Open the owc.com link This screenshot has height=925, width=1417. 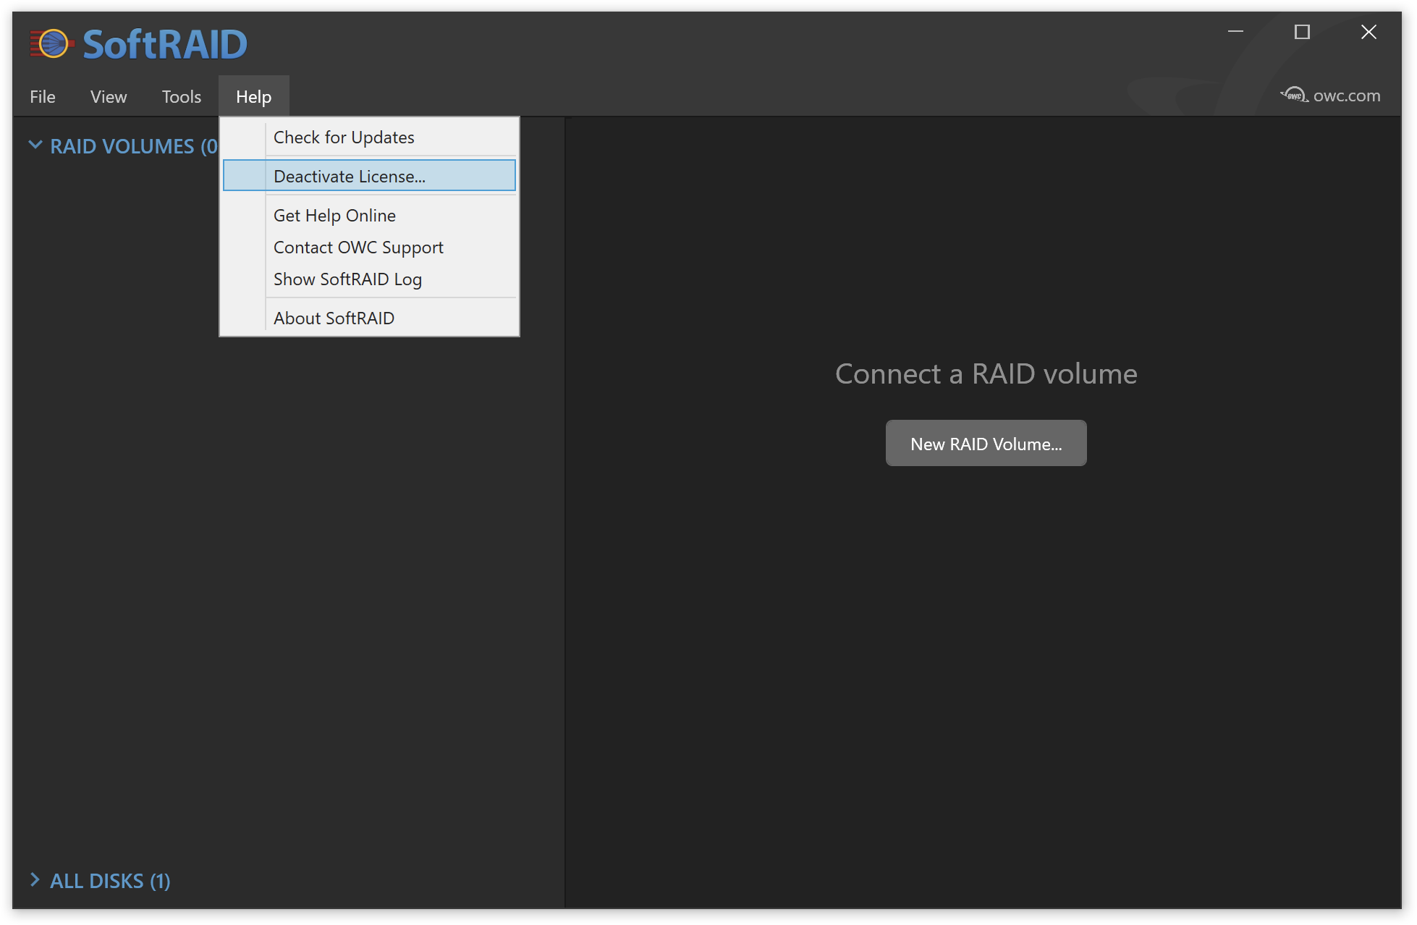1346,96
